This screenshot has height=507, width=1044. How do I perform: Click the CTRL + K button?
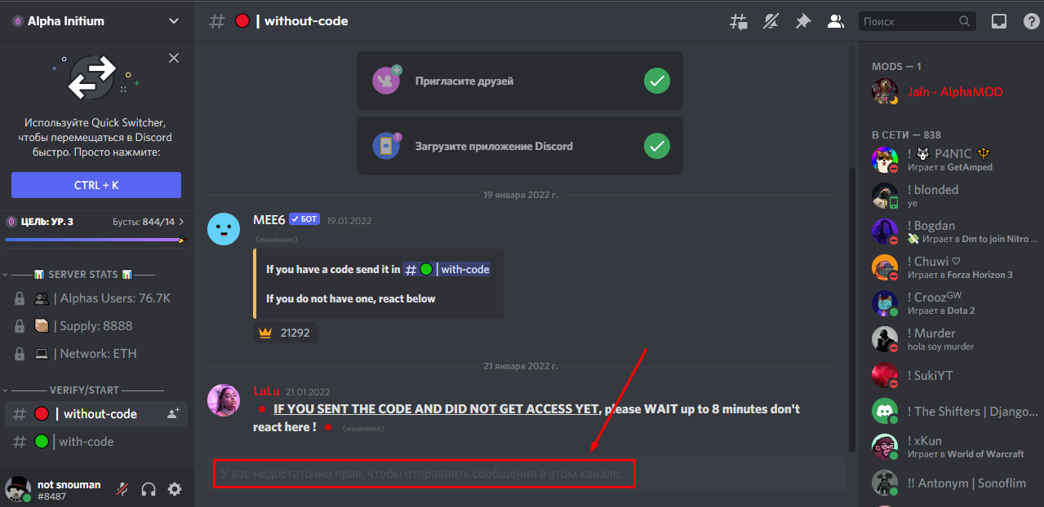pos(96,185)
